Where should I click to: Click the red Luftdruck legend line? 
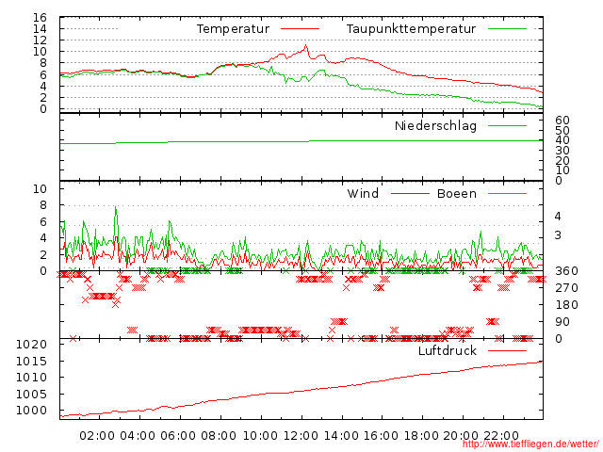point(507,350)
